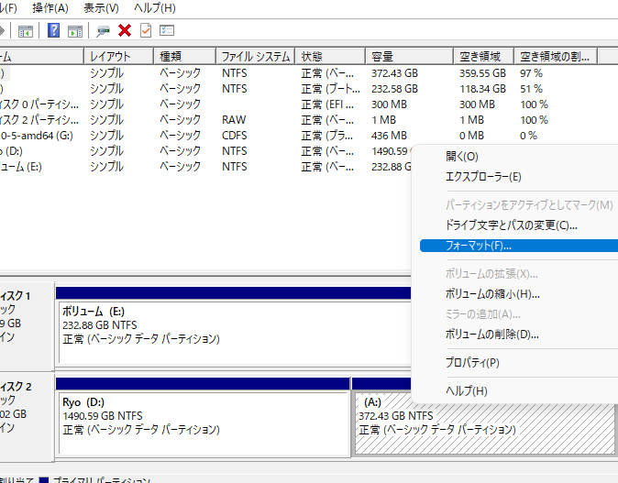Open ヘルプ(H) in the top menu bar

tap(154, 8)
